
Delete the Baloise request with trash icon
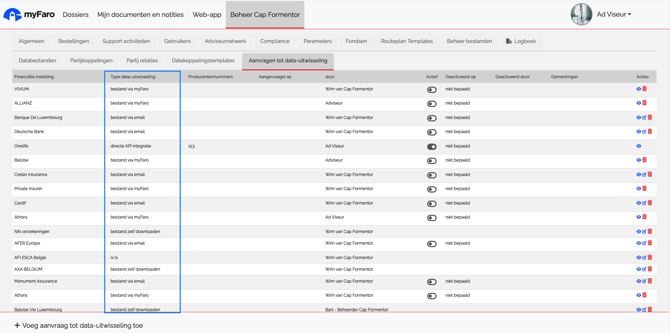click(x=644, y=160)
